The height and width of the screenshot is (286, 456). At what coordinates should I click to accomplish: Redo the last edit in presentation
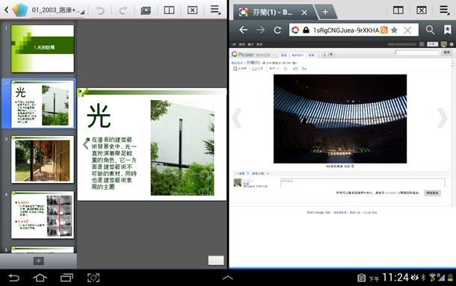(123, 10)
